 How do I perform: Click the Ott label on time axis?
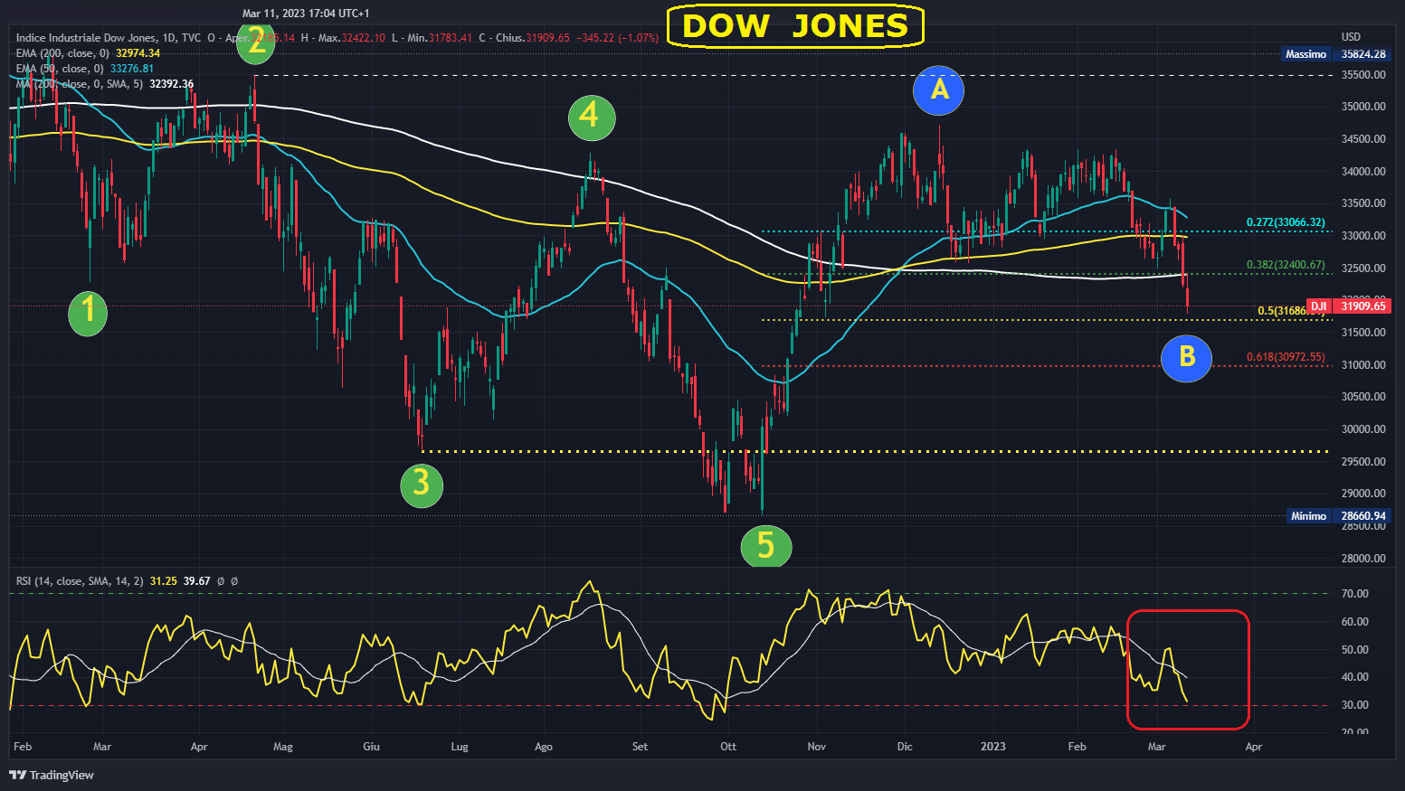tap(728, 747)
